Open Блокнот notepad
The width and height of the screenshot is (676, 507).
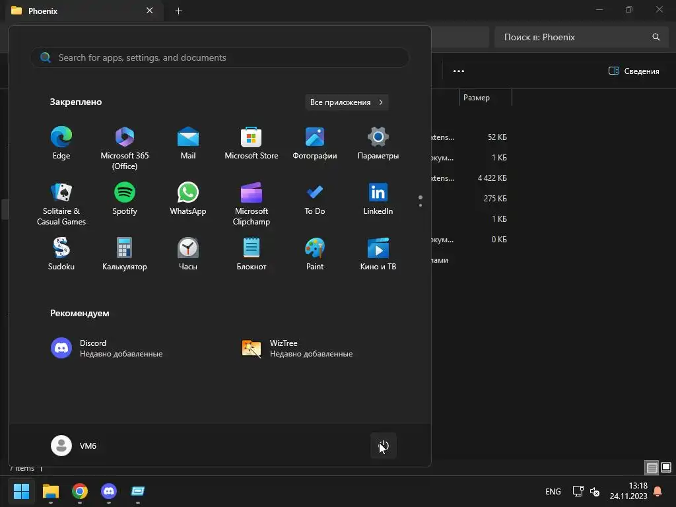point(252,254)
